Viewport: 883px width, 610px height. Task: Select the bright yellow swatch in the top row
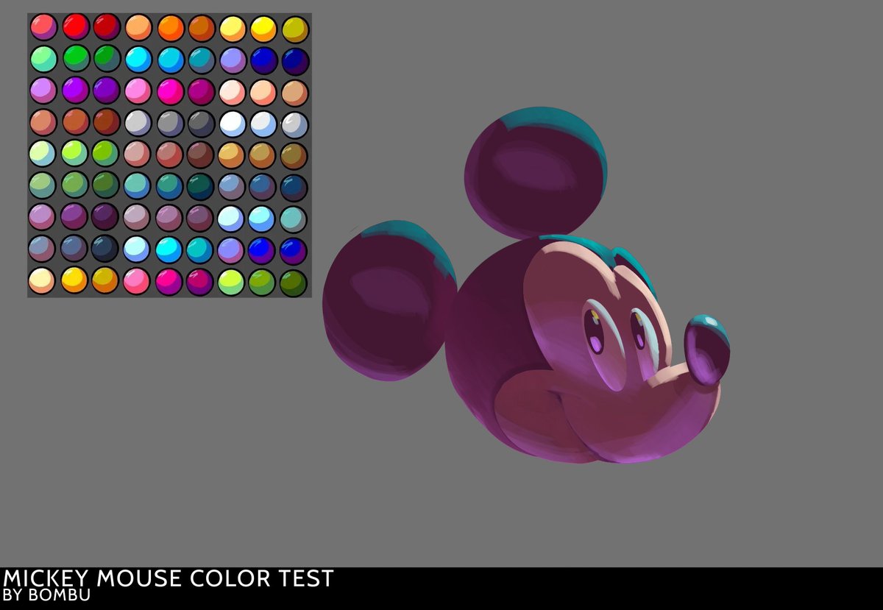(263, 28)
